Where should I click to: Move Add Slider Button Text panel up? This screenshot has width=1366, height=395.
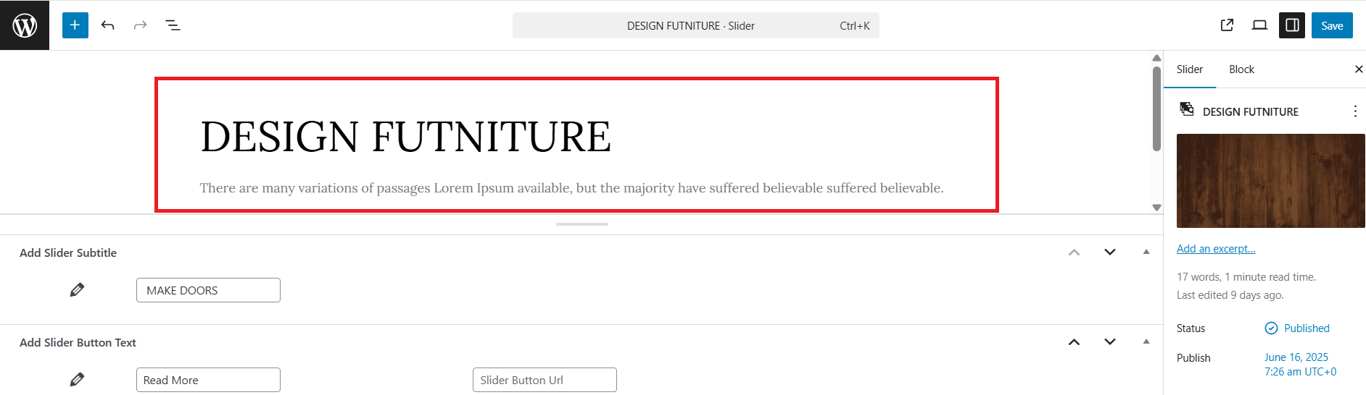point(1074,342)
